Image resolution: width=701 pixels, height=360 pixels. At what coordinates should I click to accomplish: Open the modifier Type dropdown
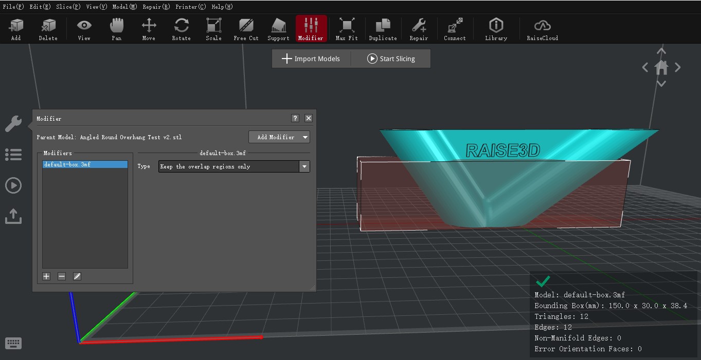click(x=304, y=166)
